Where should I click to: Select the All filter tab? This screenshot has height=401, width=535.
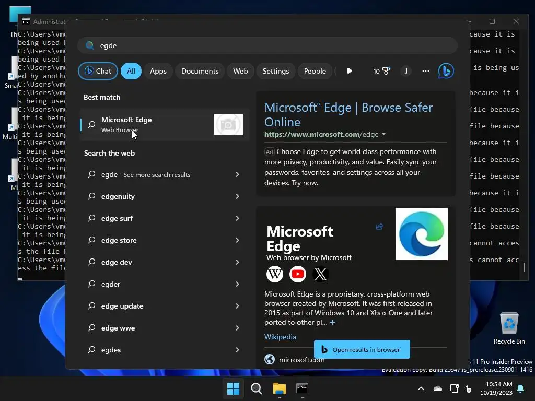tap(131, 71)
